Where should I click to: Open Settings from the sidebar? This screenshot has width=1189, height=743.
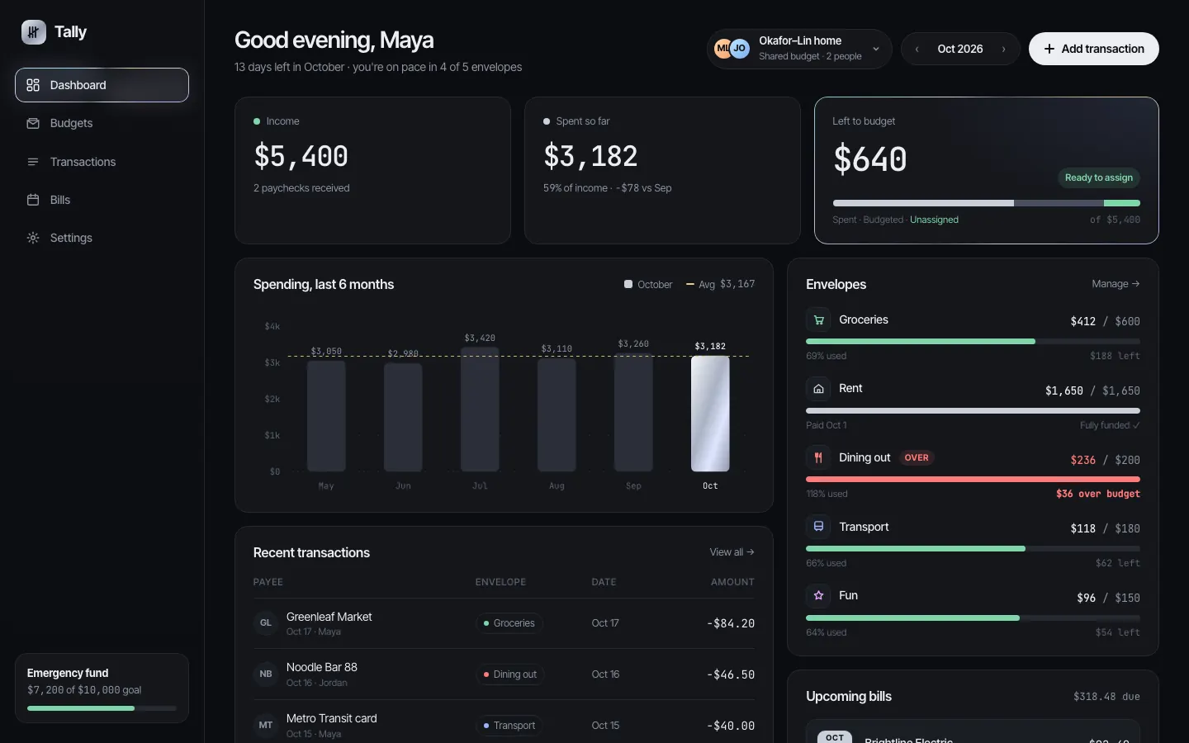[102, 238]
